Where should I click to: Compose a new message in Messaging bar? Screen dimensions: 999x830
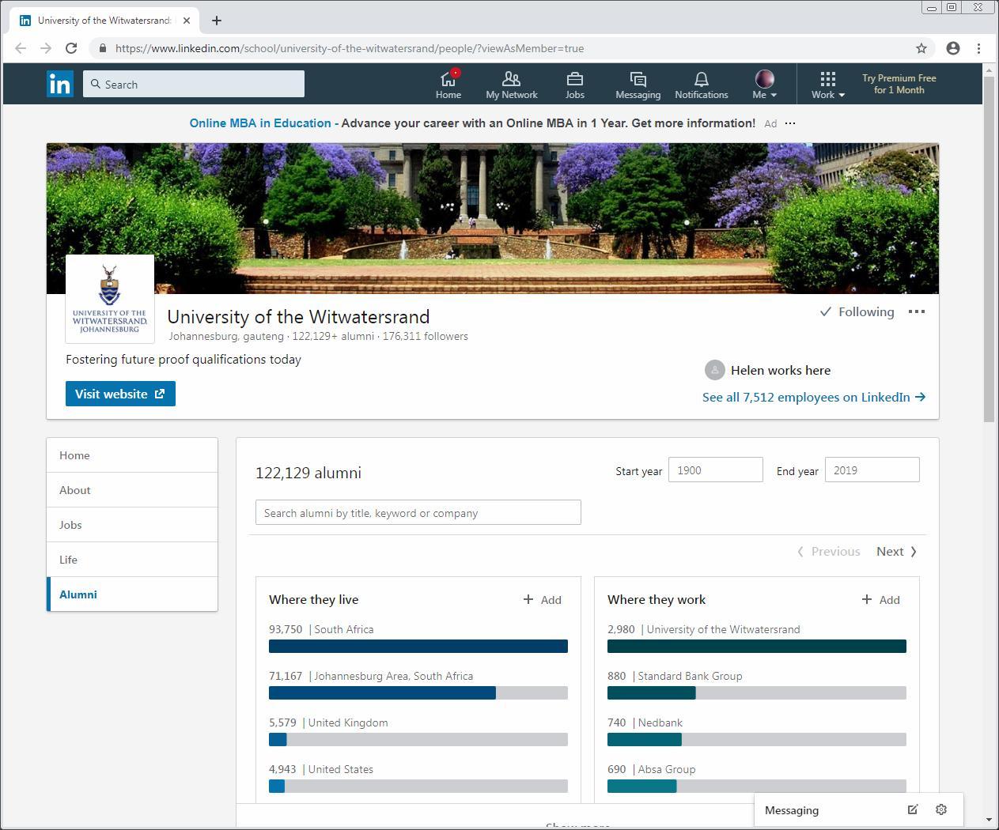913,809
